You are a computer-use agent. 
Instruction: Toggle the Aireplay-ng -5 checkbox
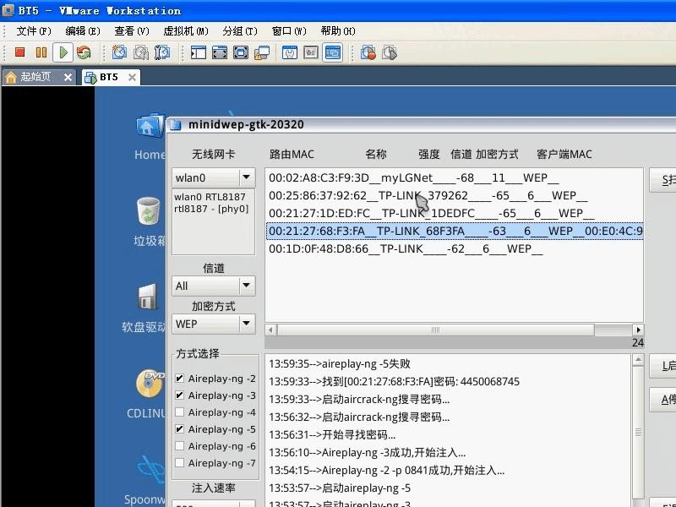coord(180,429)
